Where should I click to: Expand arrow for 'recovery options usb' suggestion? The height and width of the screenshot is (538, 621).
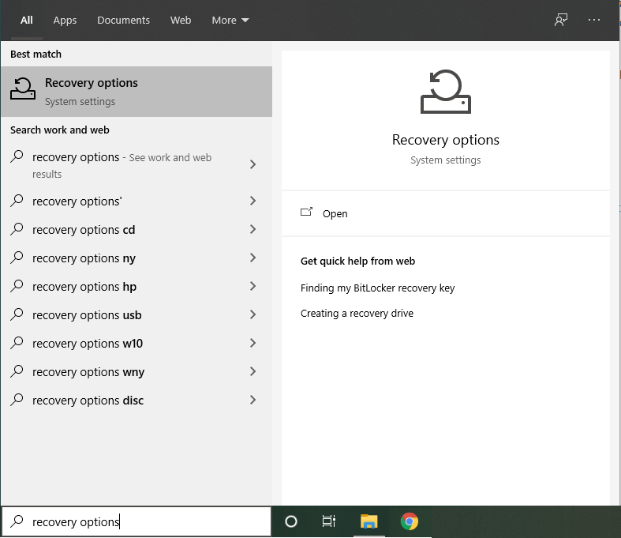[253, 315]
